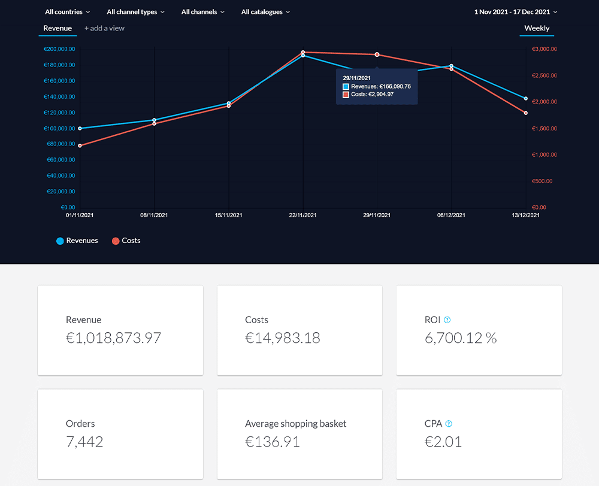Image resolution: width=599 pixels, height=486 pixels.
Task: Expand the All channel types dropdown
Action: point(135,12)
